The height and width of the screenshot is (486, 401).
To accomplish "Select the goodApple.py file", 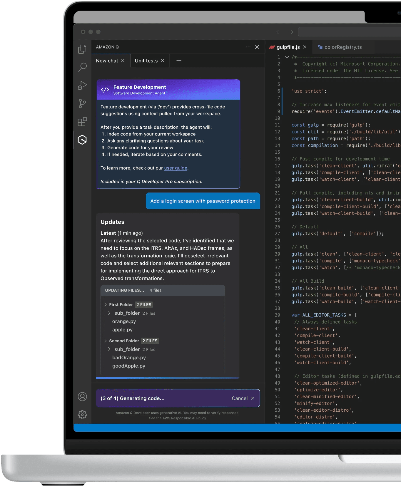I will click(x=129, y=366).
